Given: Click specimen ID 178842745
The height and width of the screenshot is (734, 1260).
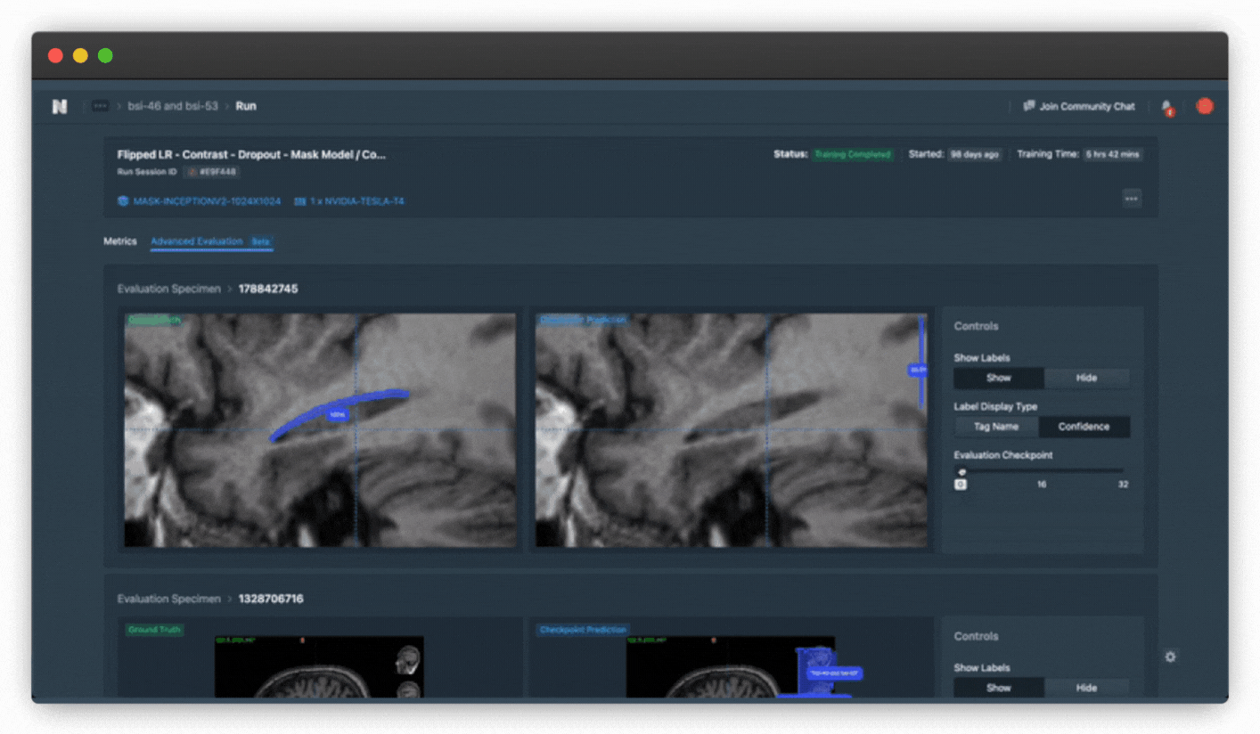Looking at the screenshot, I should (268, 289).
